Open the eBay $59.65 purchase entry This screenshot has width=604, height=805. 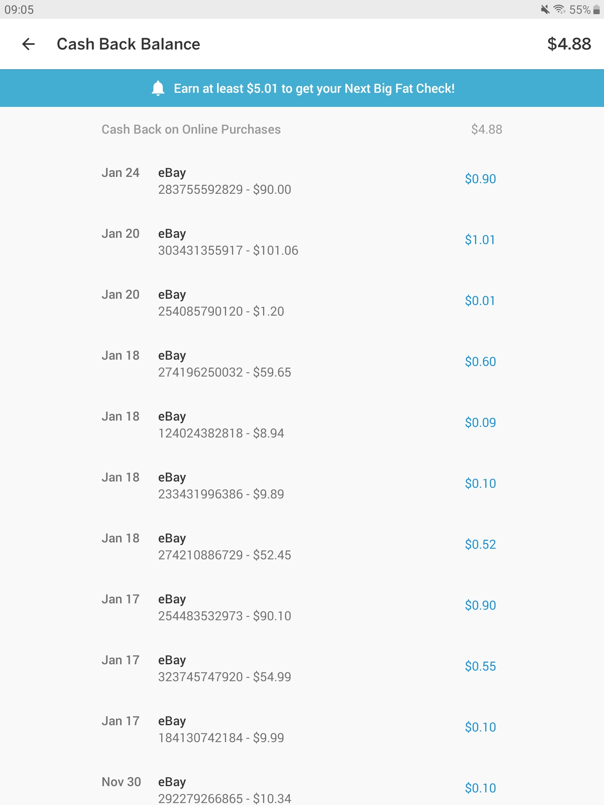pyautogui.click(x=224, y=364)
